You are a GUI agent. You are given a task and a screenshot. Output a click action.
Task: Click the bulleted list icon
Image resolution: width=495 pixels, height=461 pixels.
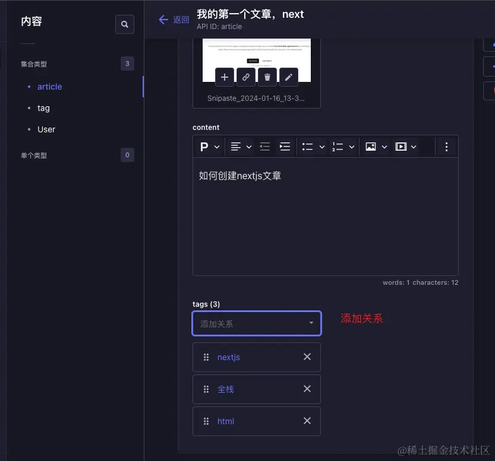tap(307, 147)
